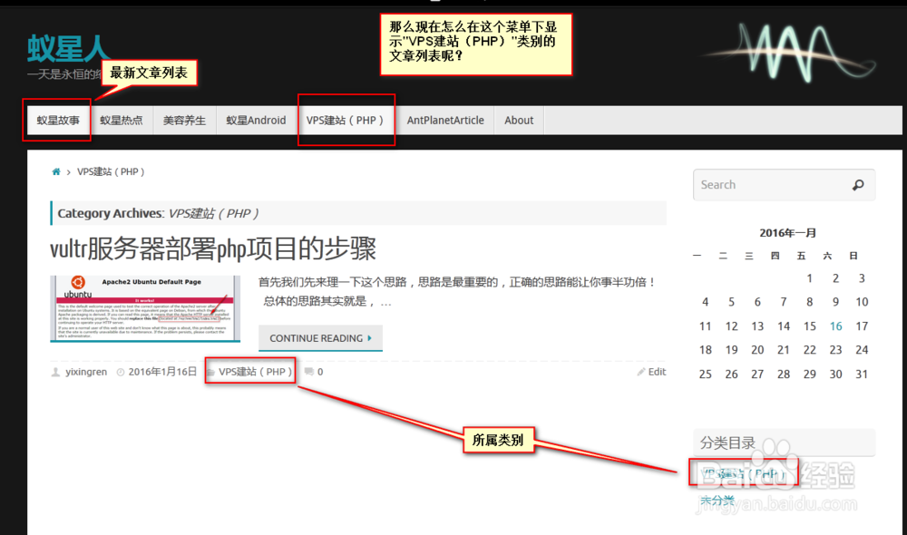Screen dimensions: 907x535
Task: Open the 蚁星热点 menu item
Action: click(122, 120)
